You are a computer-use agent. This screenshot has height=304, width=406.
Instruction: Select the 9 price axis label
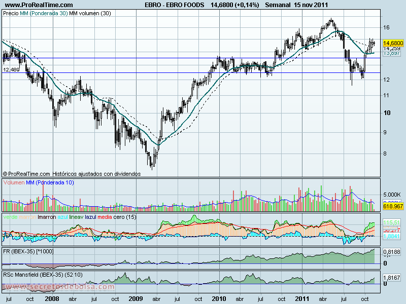[x=385, y=132]
